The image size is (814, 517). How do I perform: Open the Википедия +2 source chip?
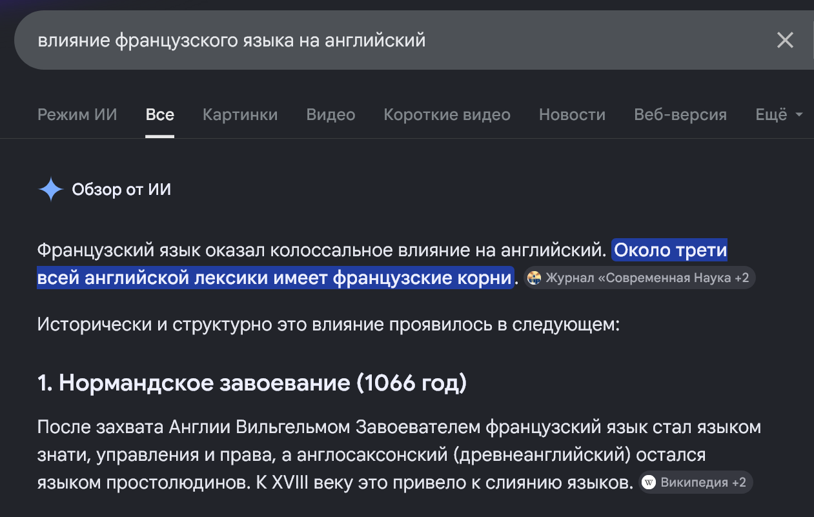pyautogui.click(x=696, y=483)
